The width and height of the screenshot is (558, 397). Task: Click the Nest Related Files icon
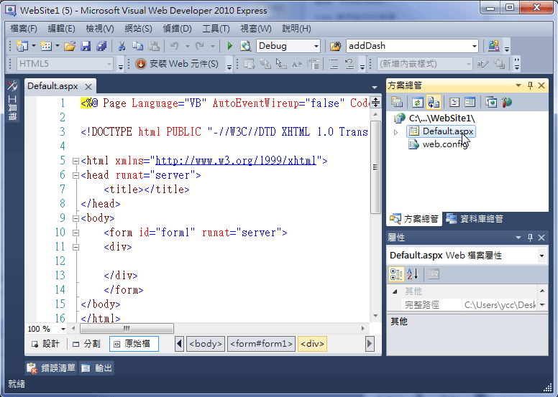tap(434, 103)
